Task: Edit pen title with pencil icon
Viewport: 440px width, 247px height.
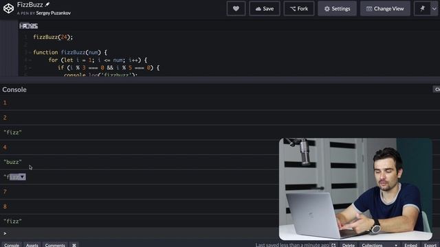Action: (47, 5)
